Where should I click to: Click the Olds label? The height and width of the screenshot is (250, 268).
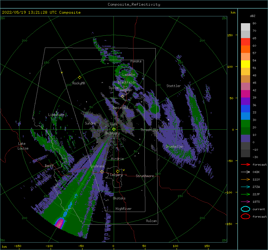[x=113, y=124]
